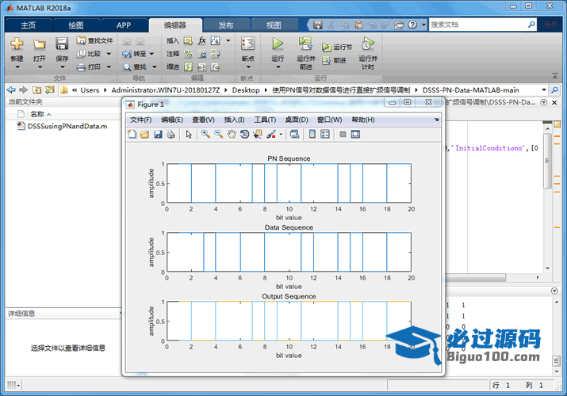Viewport: 567px width, 396px height.
Task: Toggle the Pan hand tool
Action: 232,135
